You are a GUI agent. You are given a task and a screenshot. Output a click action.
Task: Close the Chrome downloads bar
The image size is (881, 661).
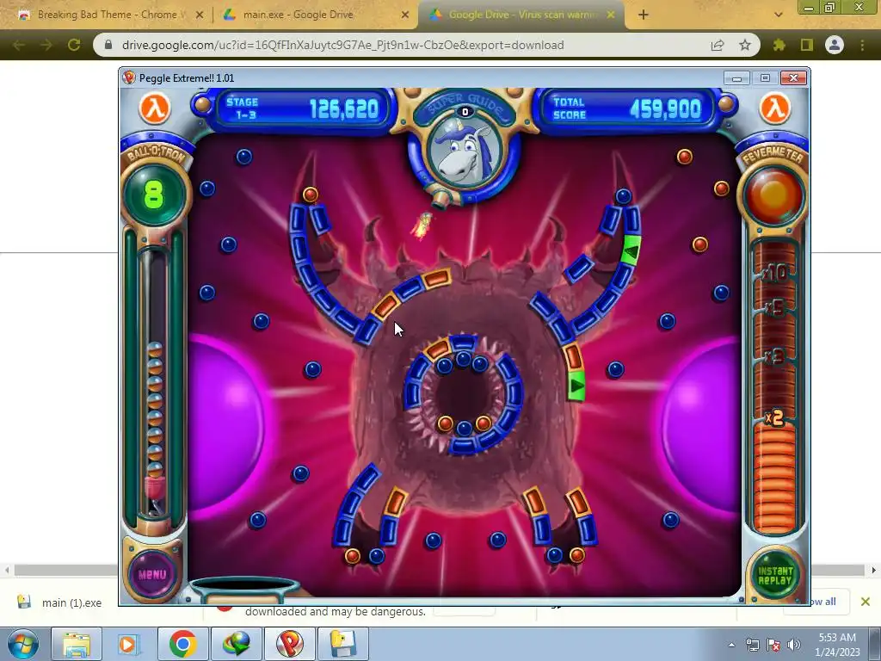click(x=866, y=602)
